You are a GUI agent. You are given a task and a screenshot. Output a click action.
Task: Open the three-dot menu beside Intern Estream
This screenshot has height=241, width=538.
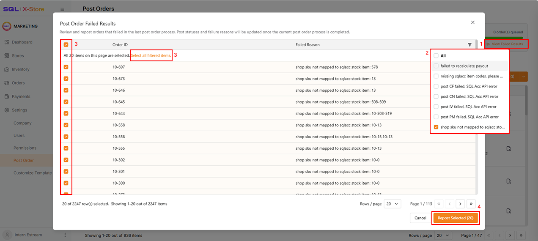(65, 235)
